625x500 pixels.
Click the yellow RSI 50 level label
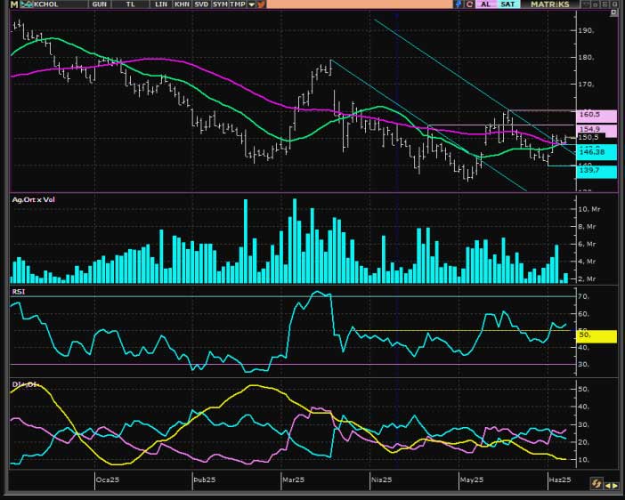[597, 335]
